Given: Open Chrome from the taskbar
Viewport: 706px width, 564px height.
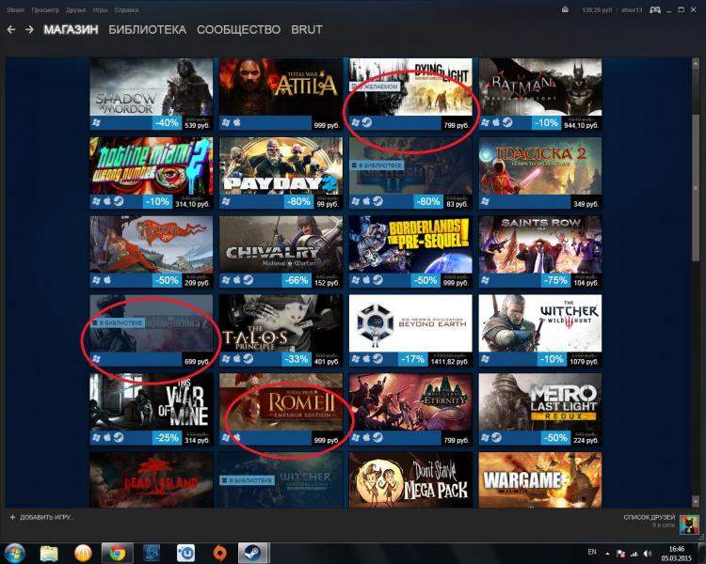Looking at the screenshot, I should (118, 553).
